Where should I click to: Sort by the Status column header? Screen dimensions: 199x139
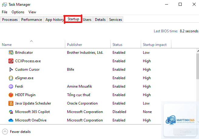point(126,44)
